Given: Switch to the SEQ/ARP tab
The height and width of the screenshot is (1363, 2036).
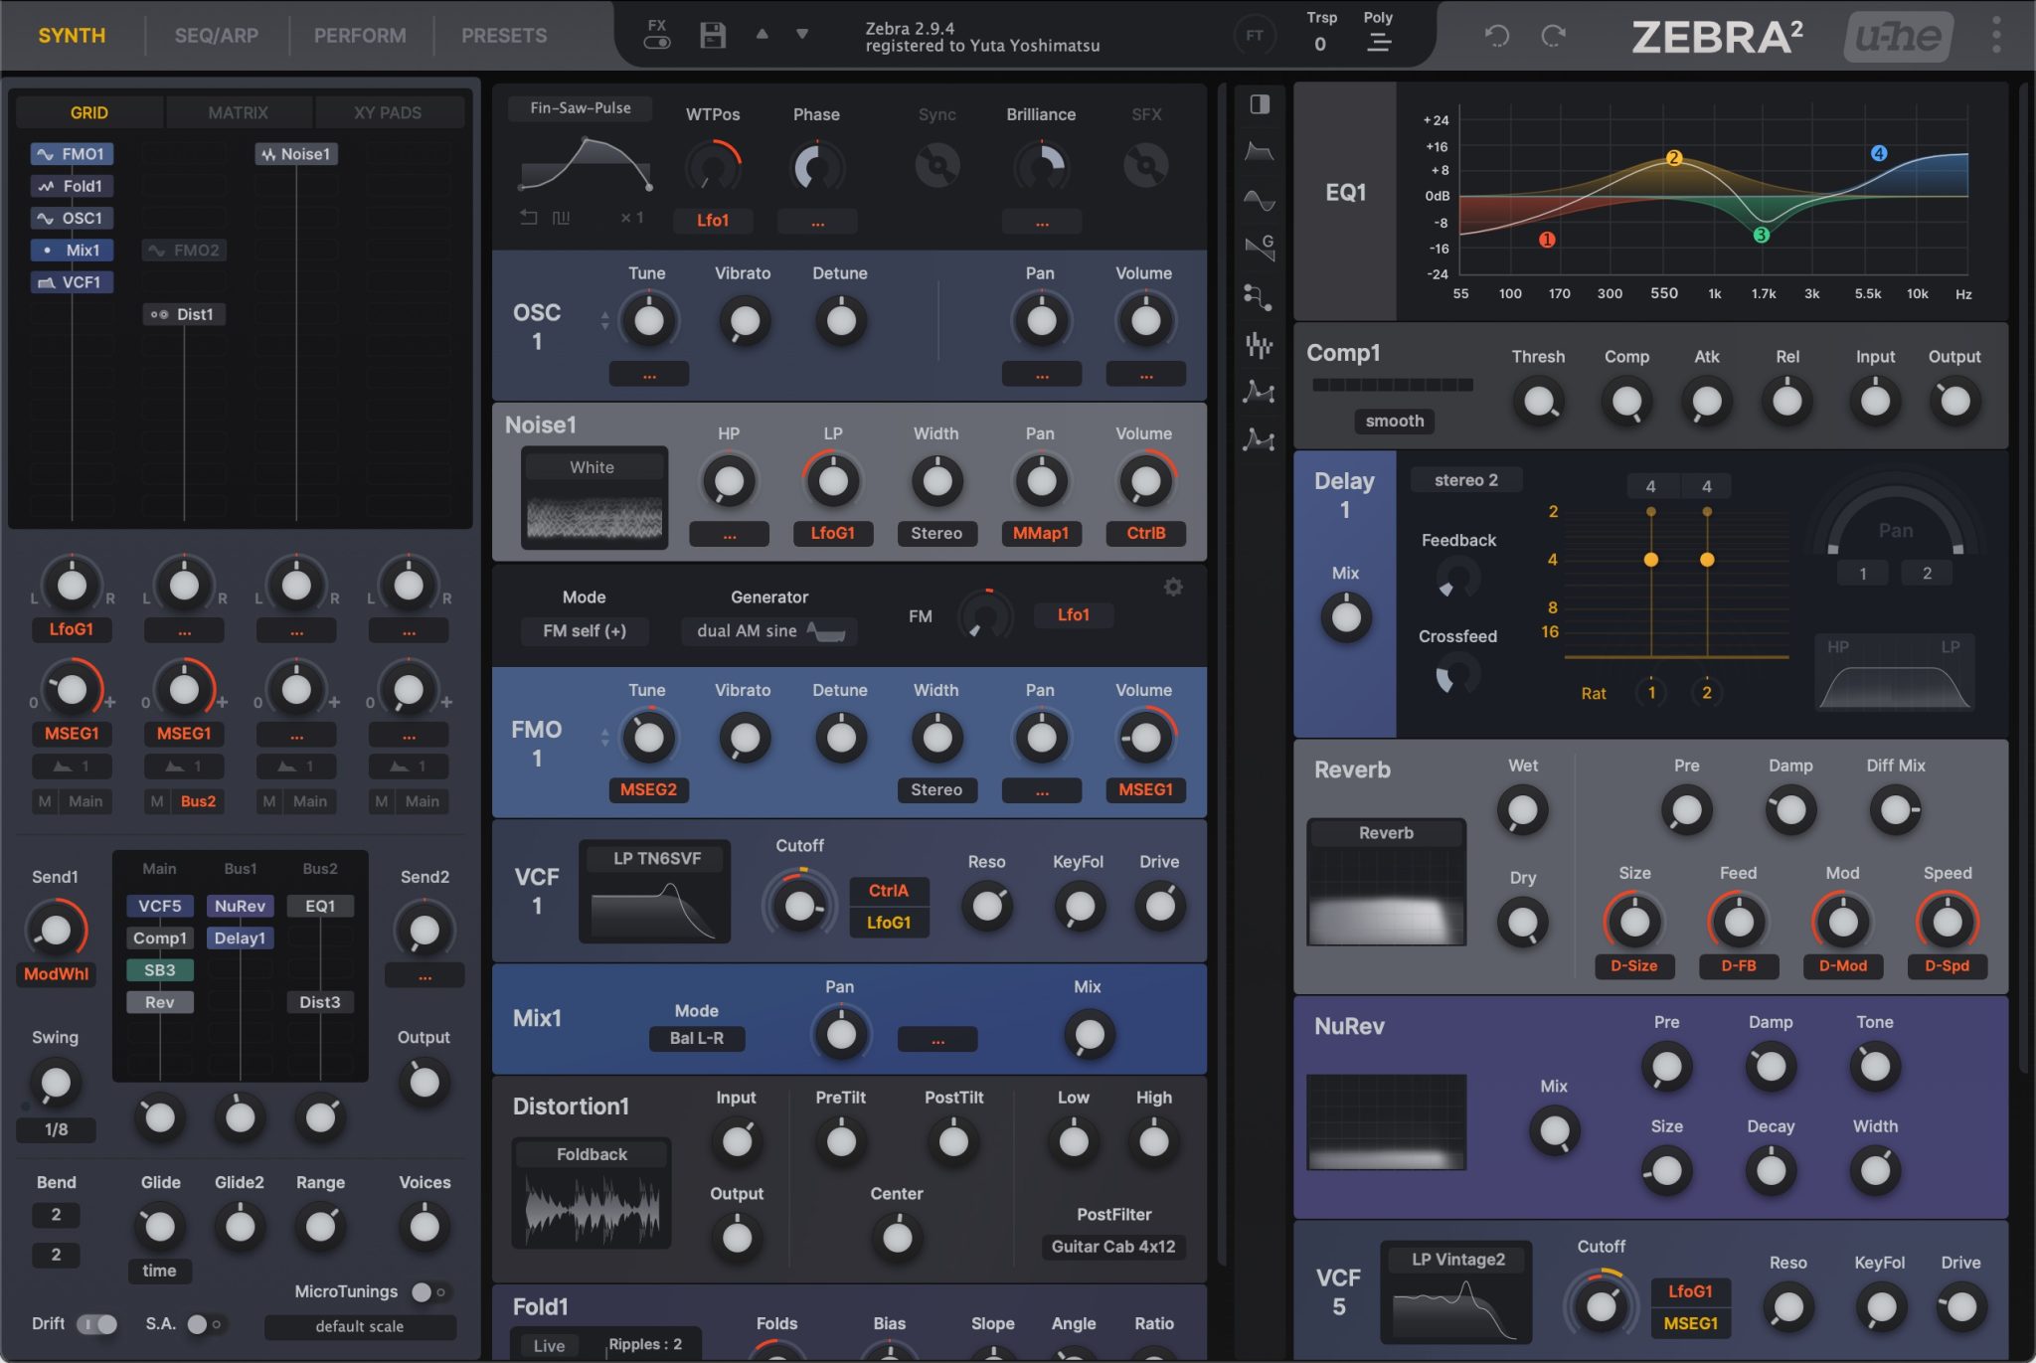Looking at the screenshot, I should click(x=217, y=35).
